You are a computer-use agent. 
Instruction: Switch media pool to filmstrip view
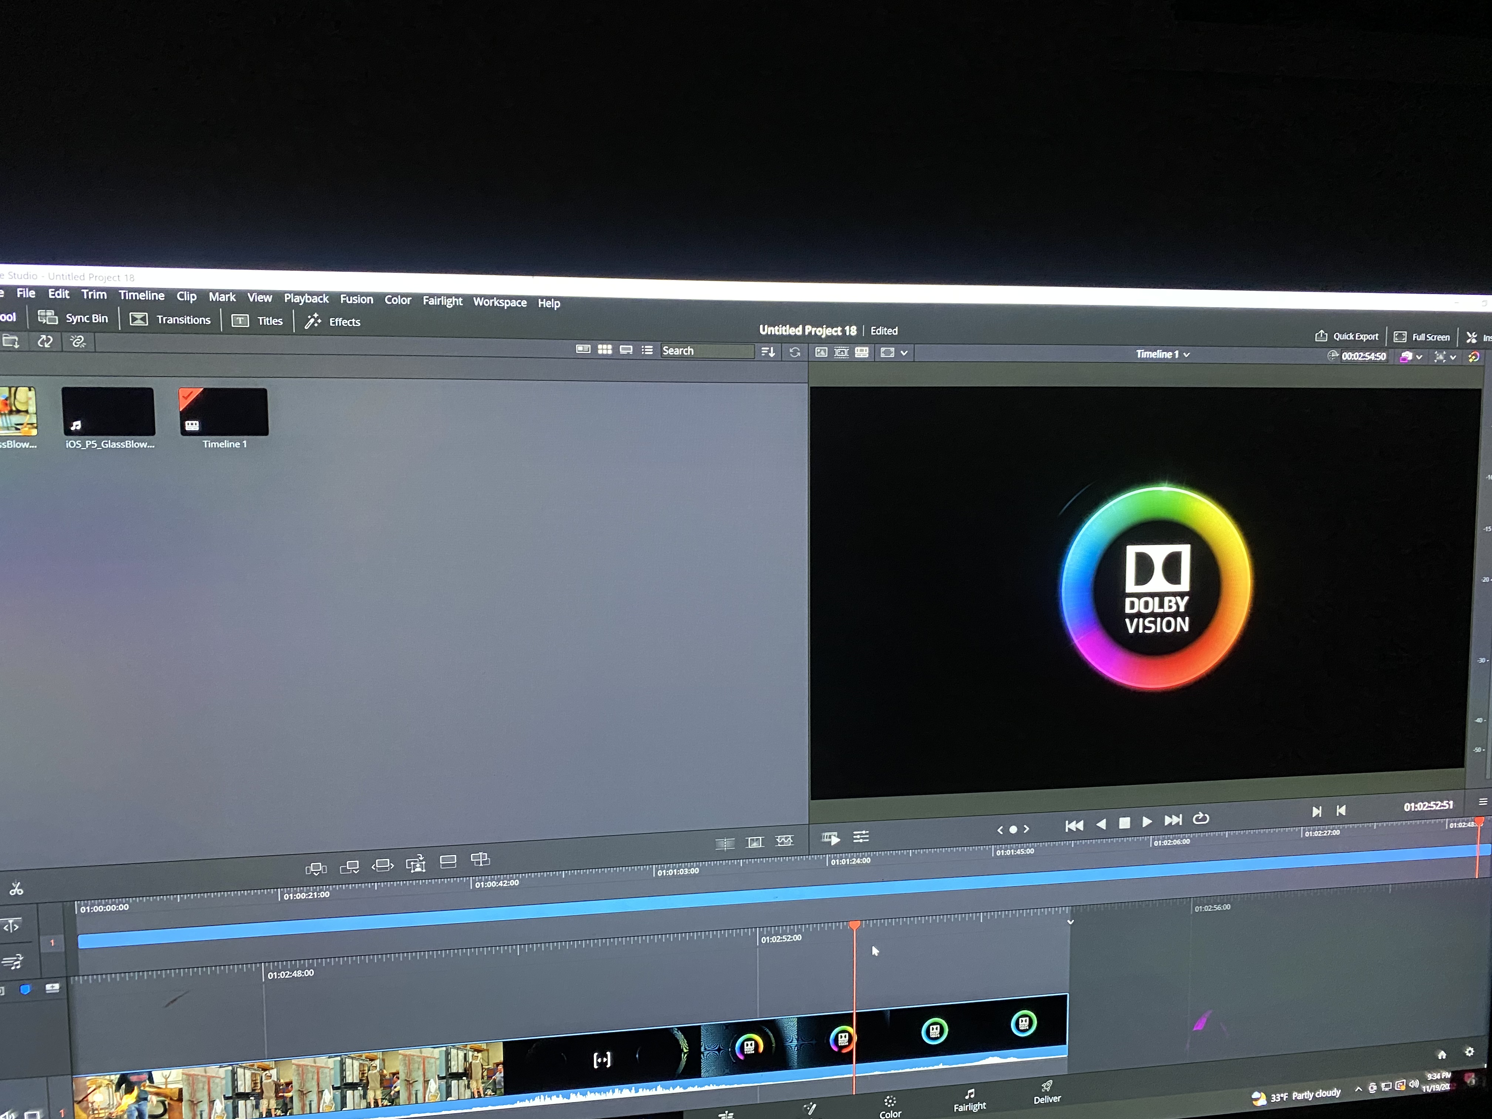click(x=626, y=349)
